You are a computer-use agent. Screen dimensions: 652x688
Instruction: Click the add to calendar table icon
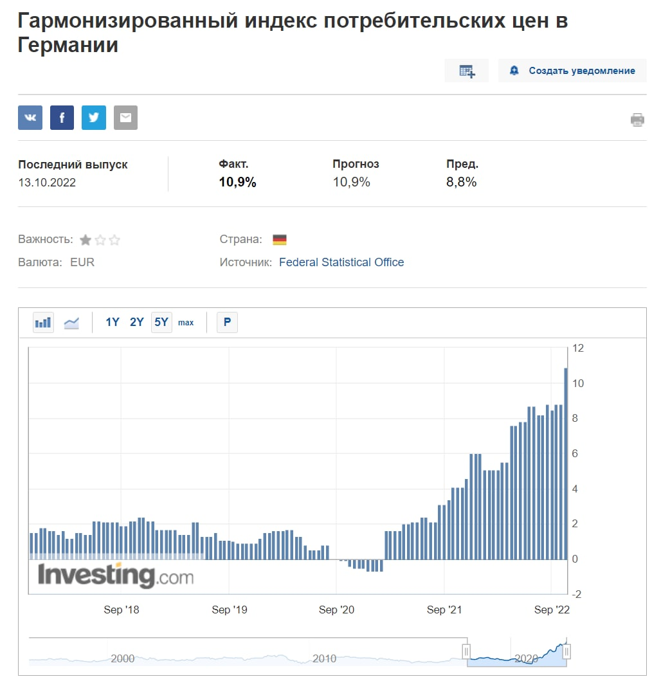click(x=467, y=71)
